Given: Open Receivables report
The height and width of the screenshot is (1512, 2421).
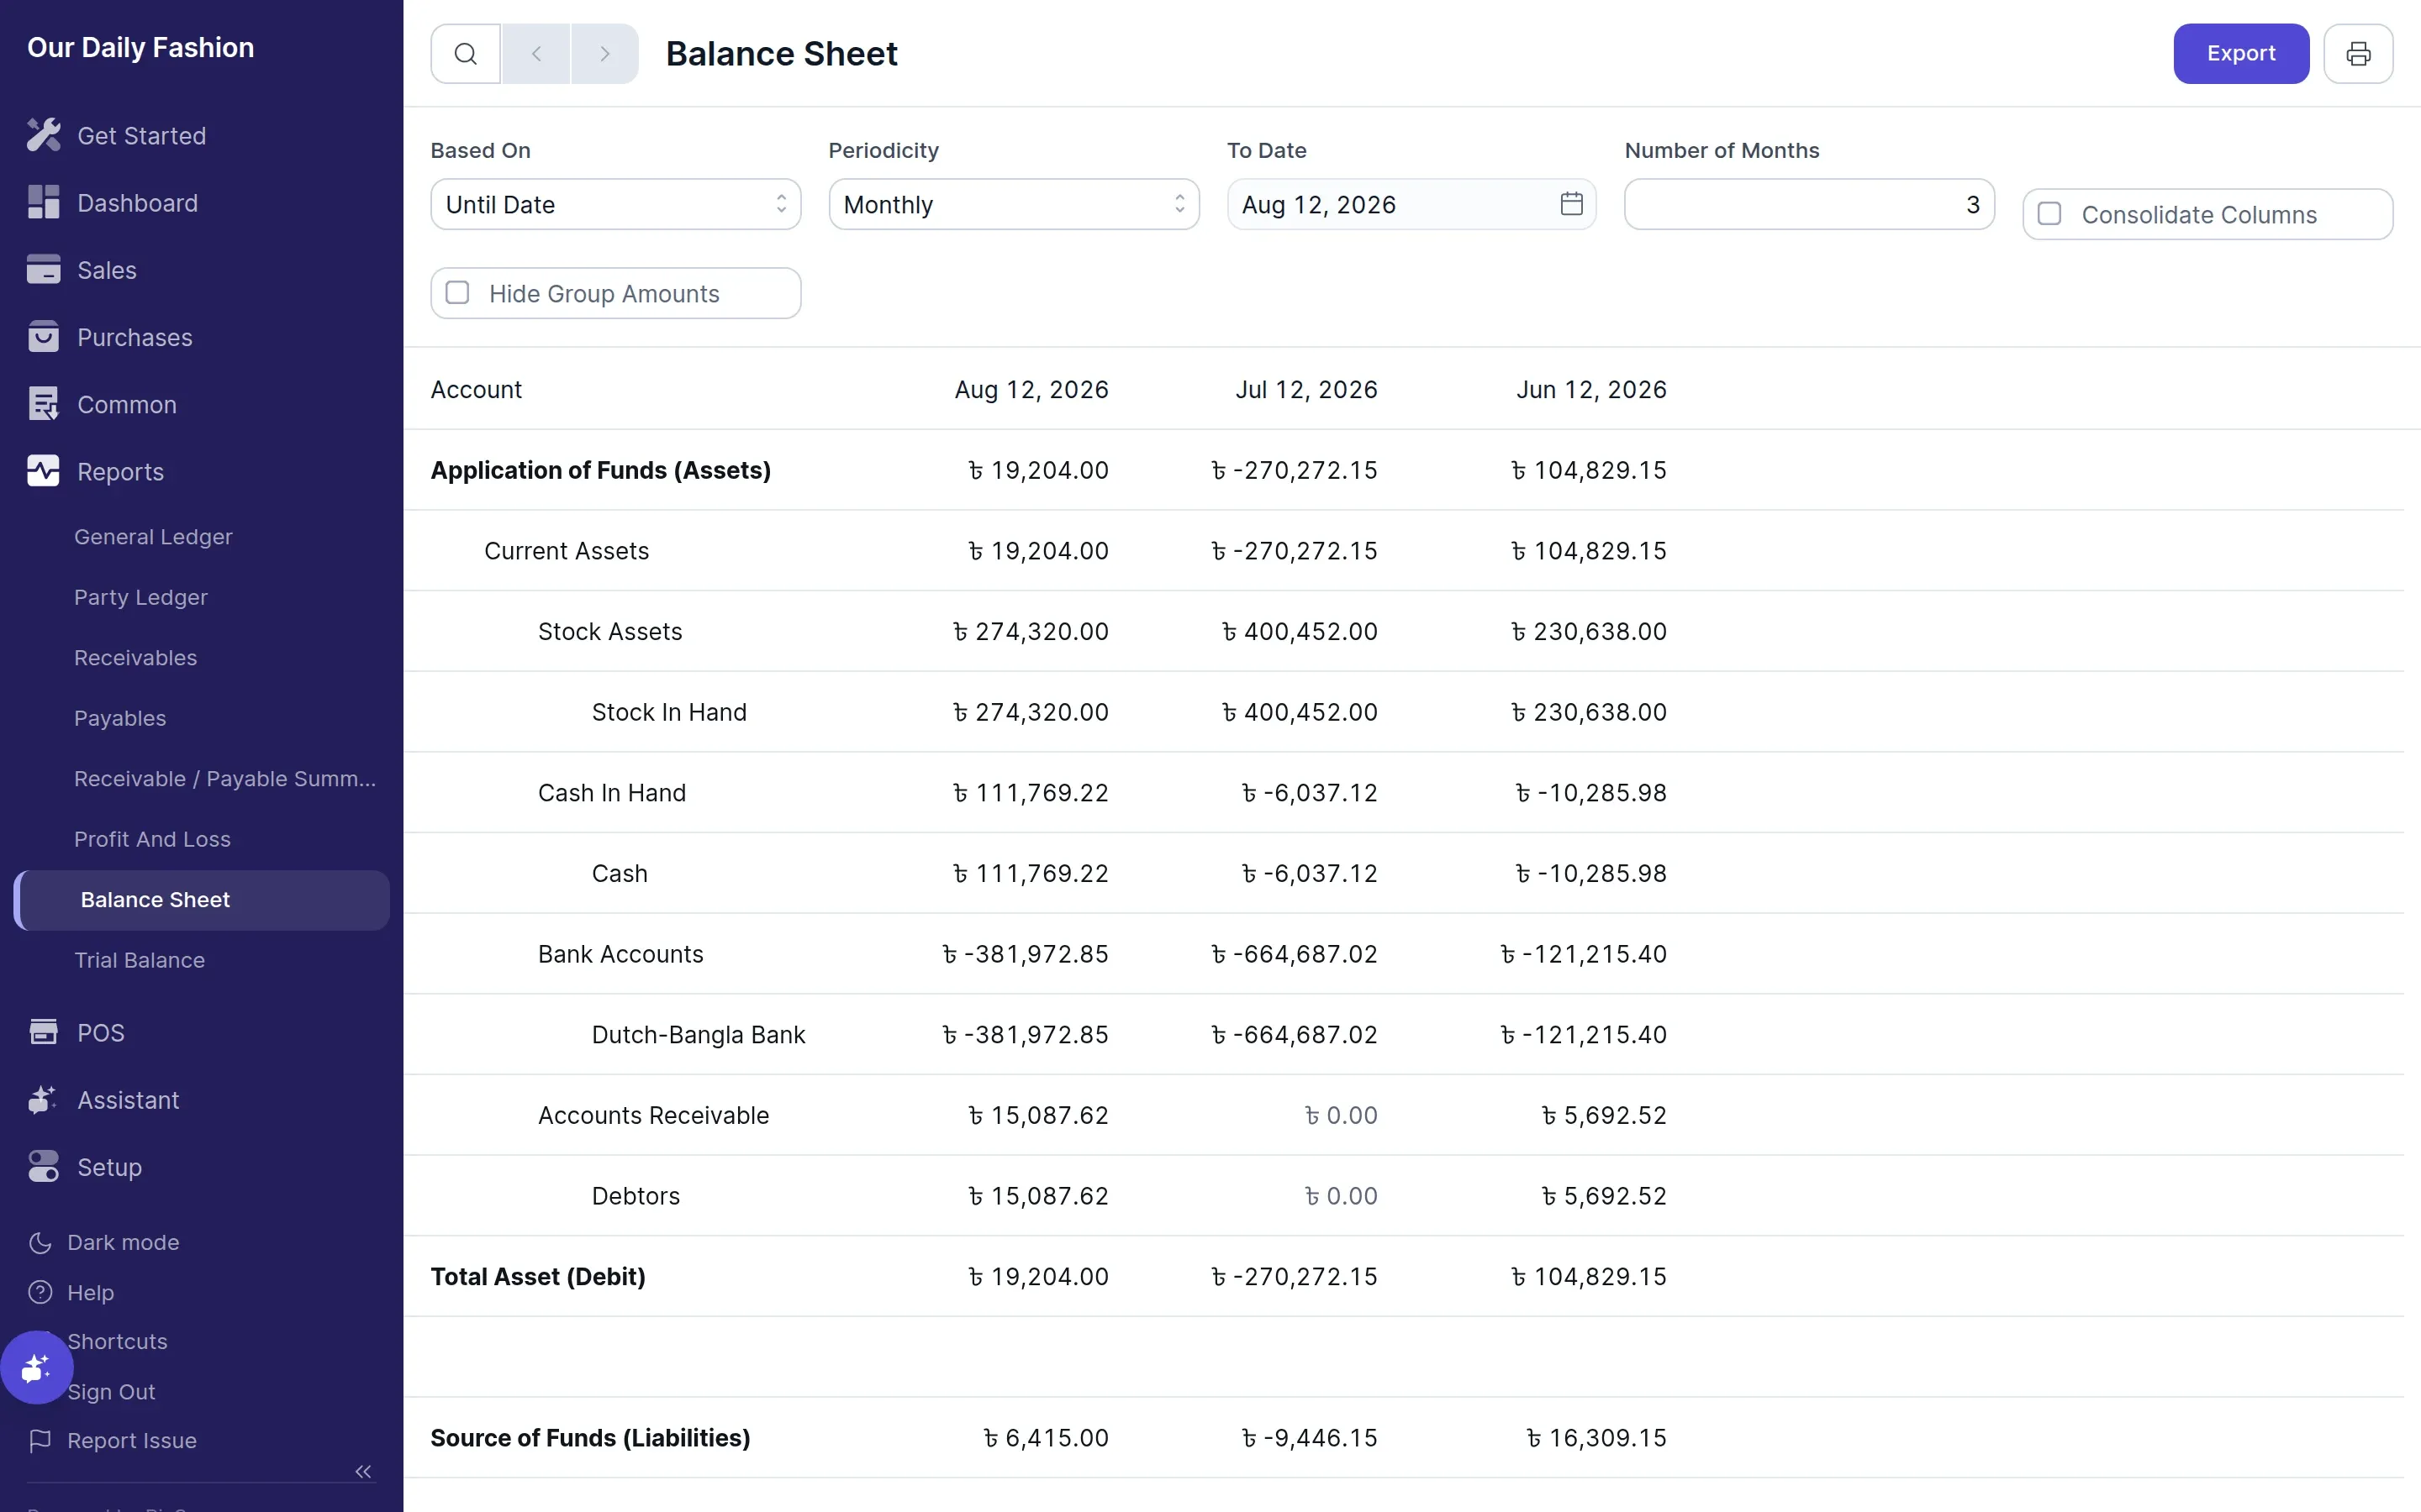Looking at the screenshot, I should pos(135,658).
